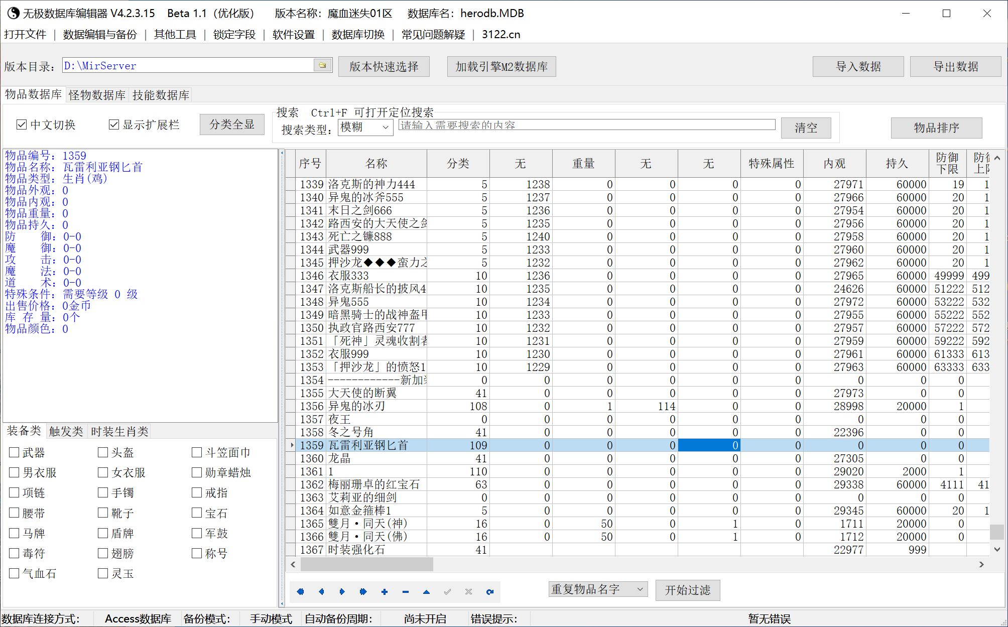Click 特殊属性 column header

[x=772, y=163]
